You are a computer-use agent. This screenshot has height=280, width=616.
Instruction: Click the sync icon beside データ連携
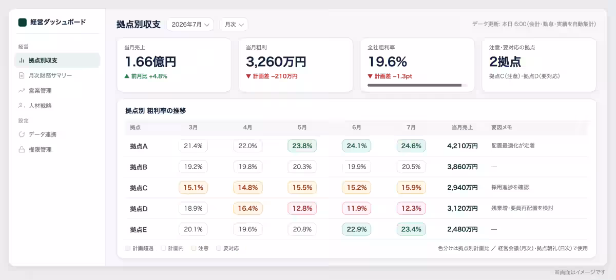tap(22, 134)
